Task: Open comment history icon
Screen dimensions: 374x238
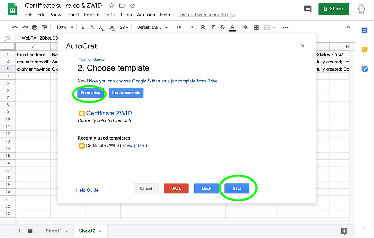Action: click(308, 9)
